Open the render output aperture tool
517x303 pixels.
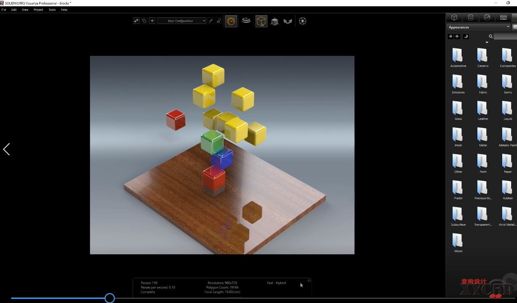[x=303, y=21]
